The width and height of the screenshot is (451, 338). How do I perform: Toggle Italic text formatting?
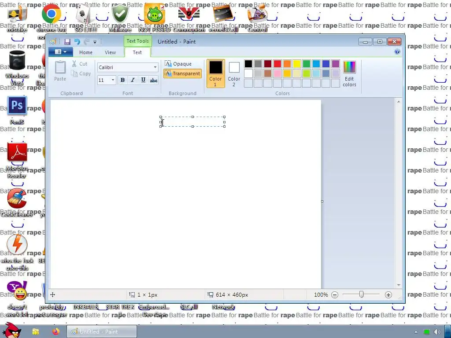(x=133, y=80)
